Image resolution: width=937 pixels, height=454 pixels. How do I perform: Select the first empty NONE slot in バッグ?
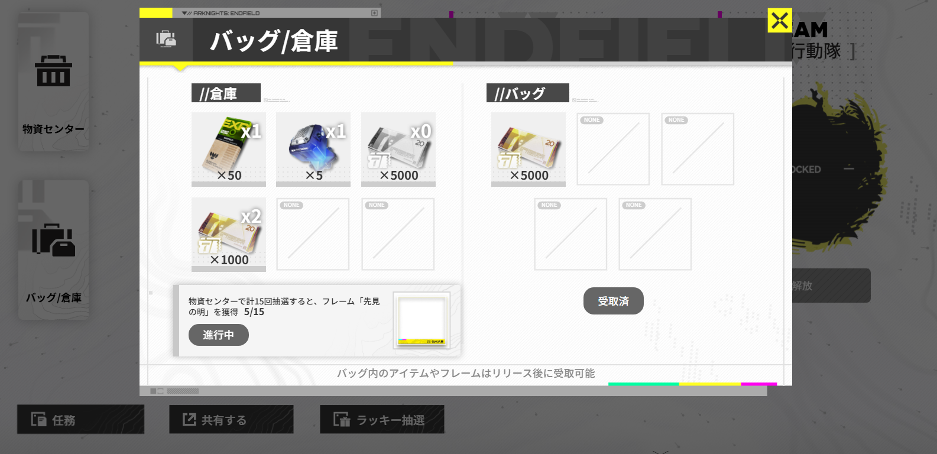[613, 149]
